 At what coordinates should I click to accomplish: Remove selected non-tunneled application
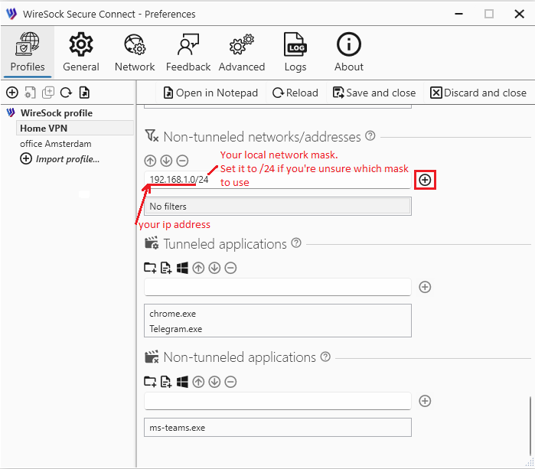(230, 382)
